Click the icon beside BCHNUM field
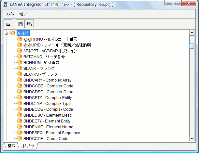 point(19,62)
